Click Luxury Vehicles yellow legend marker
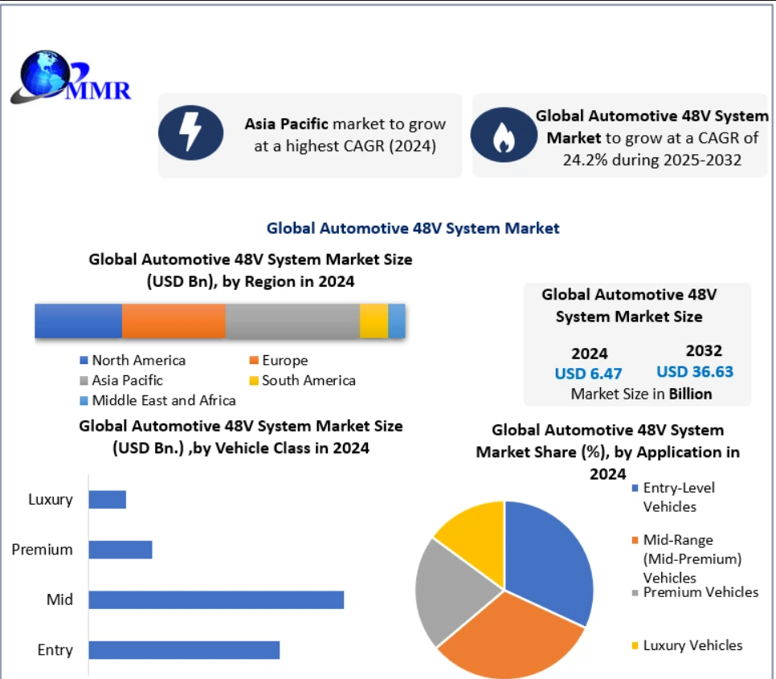 [x=635, y=645]
